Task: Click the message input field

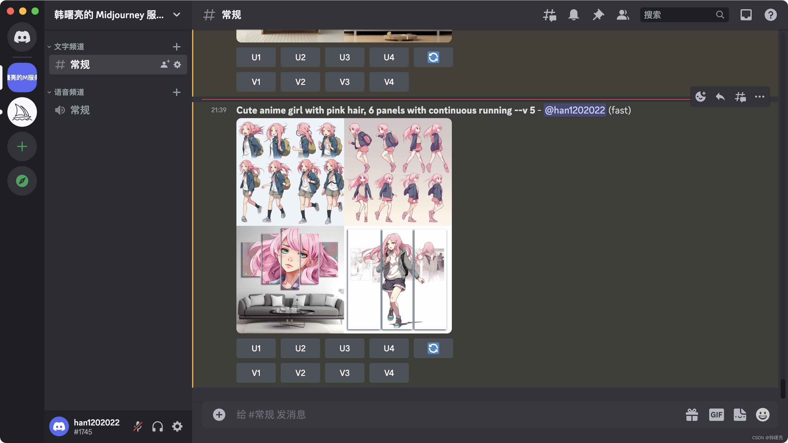Action: click(431, 415)
